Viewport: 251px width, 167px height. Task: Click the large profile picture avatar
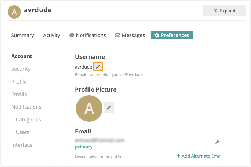click(x=89, y=108)
